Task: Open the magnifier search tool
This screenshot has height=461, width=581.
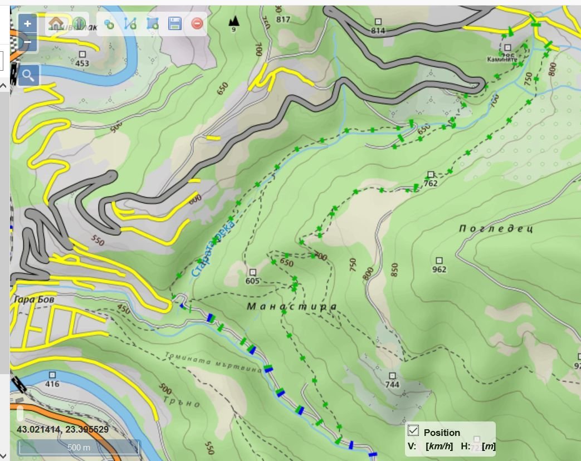Action: point(28,75)
